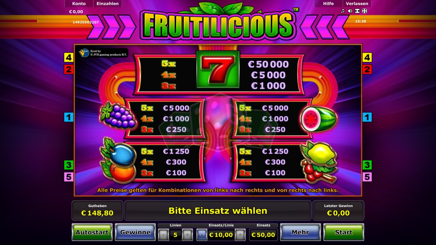
Task: Toggle the background music note icon
Action: coord(343,11)
